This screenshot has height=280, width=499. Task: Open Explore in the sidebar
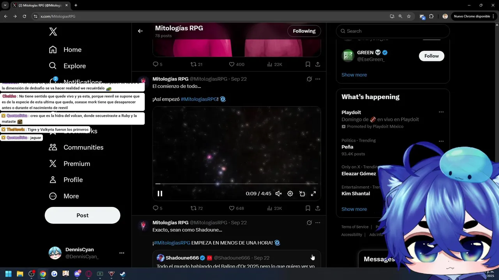tap(67, 66)
